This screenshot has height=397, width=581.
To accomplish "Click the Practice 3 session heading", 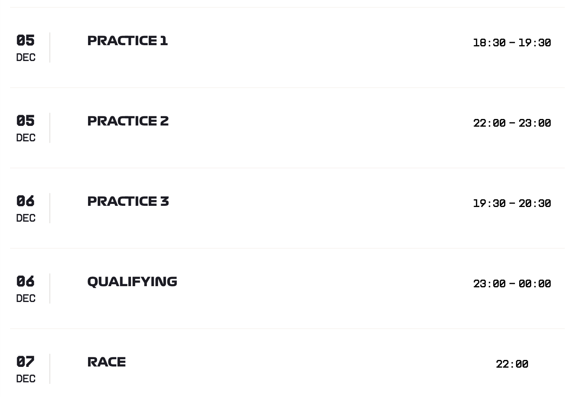I will (128, 201).
